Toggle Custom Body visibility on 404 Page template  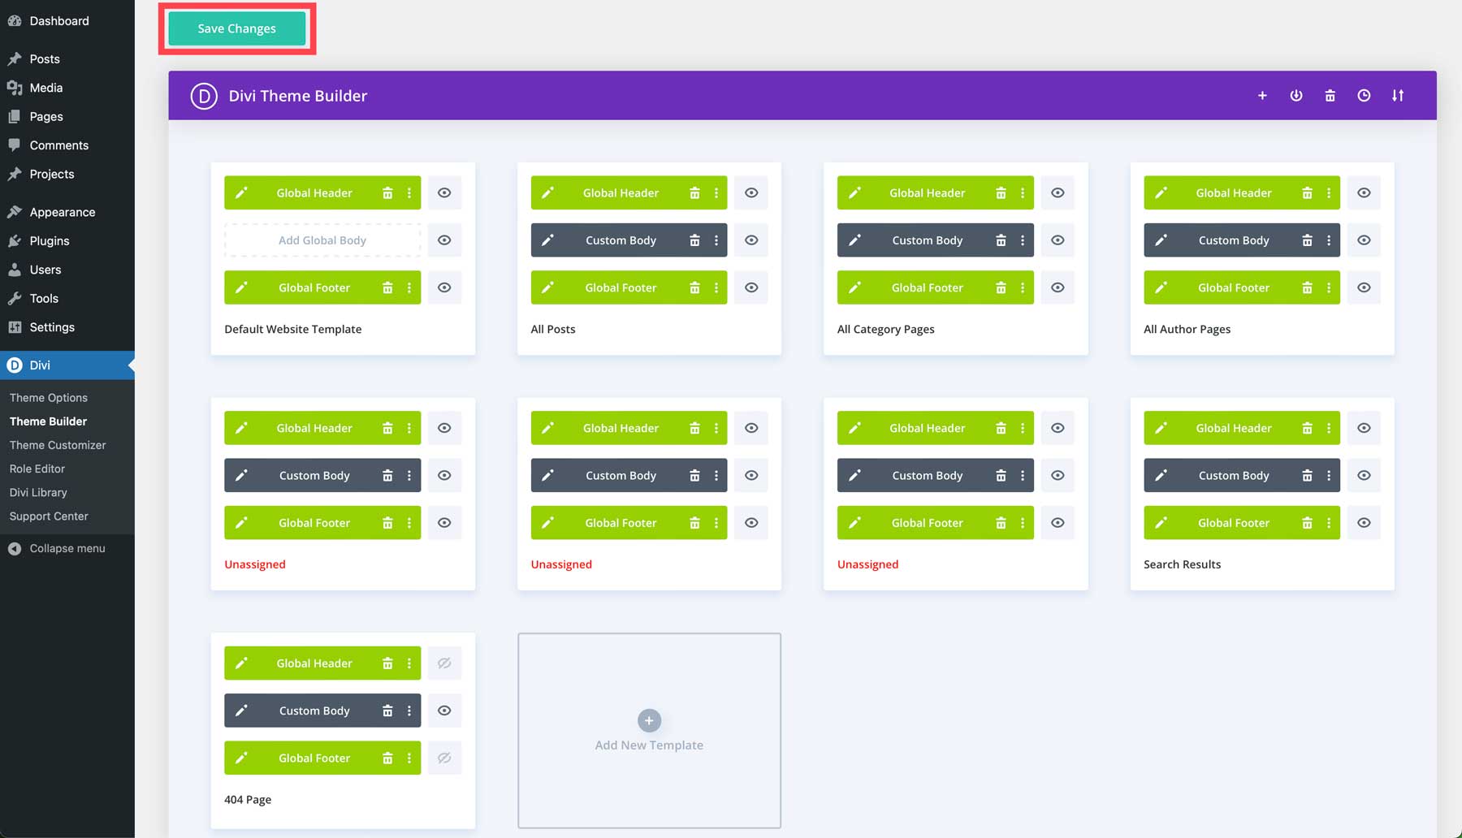(444, 710)
